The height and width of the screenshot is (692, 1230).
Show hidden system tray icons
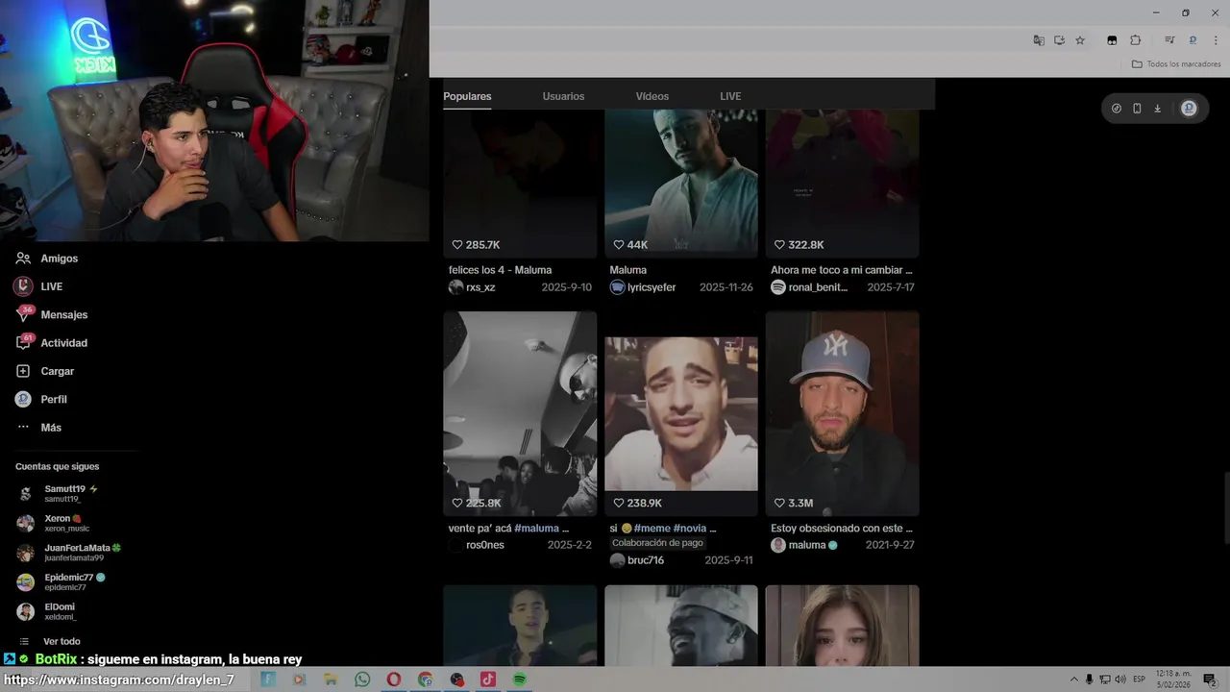(1074, 680)
